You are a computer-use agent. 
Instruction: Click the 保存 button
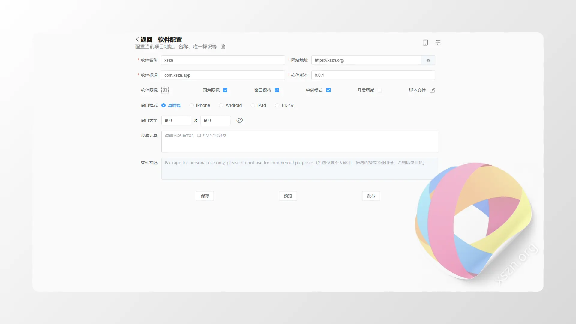click(205, 196)
